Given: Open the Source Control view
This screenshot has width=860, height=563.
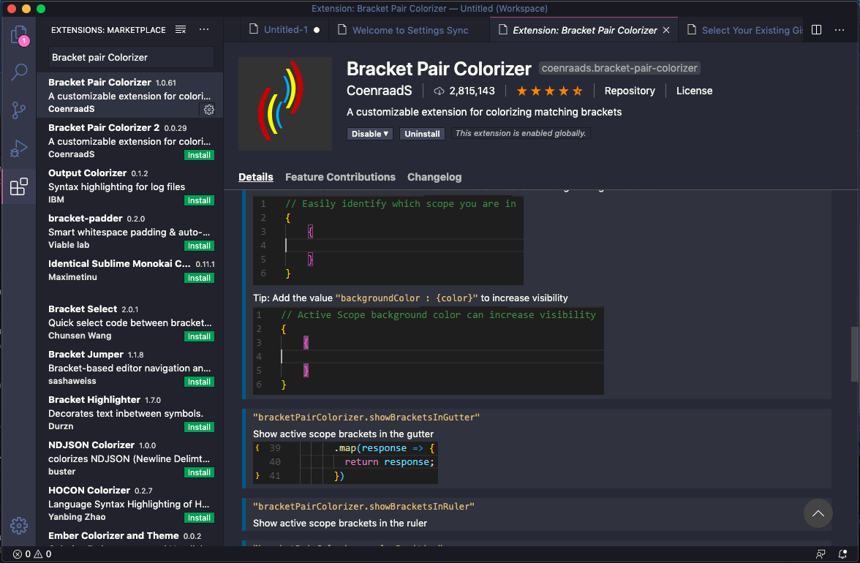Looking at the screenshot, I should 19,110.
